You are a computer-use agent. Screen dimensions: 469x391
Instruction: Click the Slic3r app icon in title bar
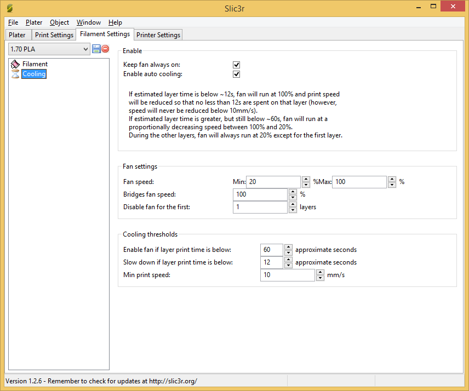[9, 8]
